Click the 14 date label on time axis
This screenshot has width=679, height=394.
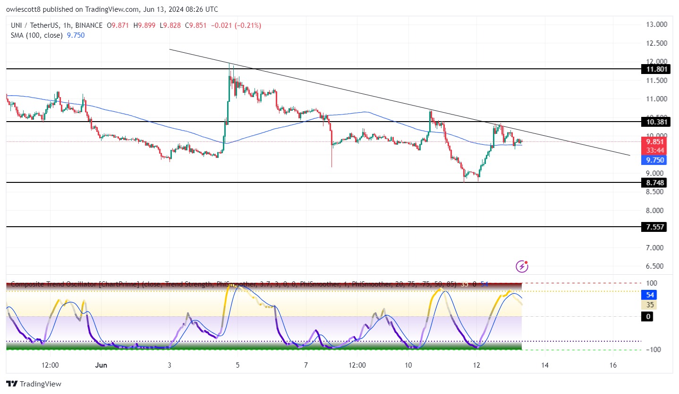pyautogui.click(x=545, y=365)
